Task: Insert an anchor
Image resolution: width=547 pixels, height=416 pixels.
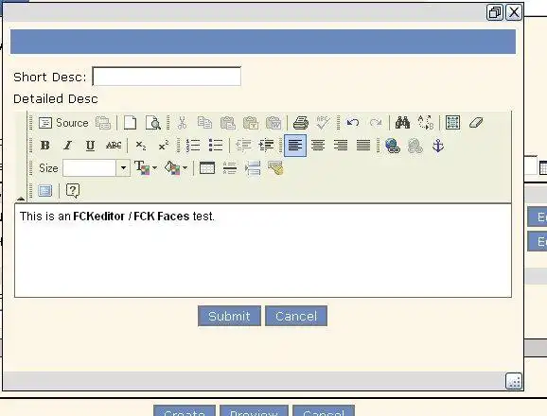Action: [x=438, y=146]
